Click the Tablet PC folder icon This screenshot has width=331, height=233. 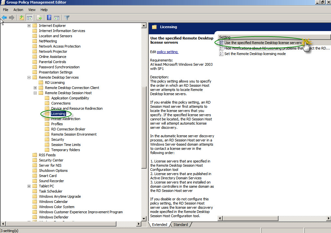(35, 186)
